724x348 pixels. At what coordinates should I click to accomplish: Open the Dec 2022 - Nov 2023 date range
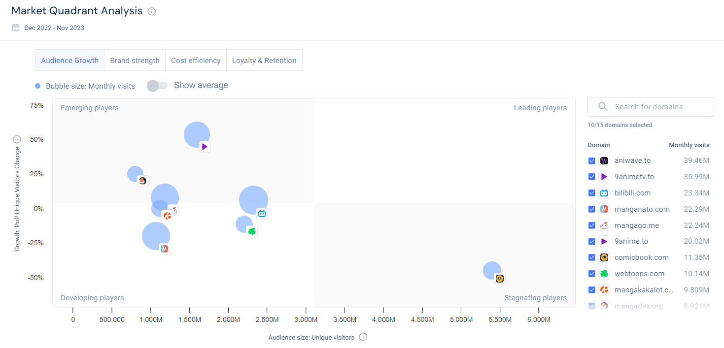[54, 28]
